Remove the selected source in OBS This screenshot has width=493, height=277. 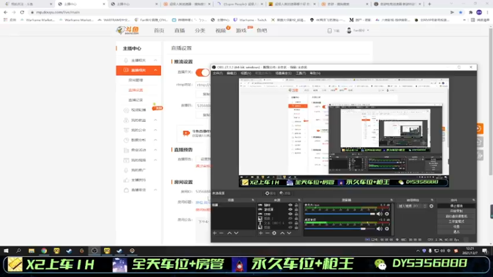point(267,233)
